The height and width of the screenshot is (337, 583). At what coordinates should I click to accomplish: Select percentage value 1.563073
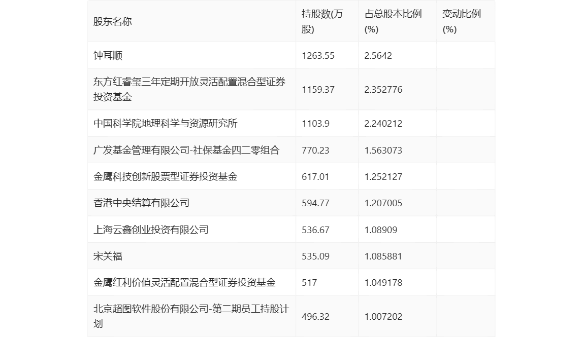click(383, 150)
